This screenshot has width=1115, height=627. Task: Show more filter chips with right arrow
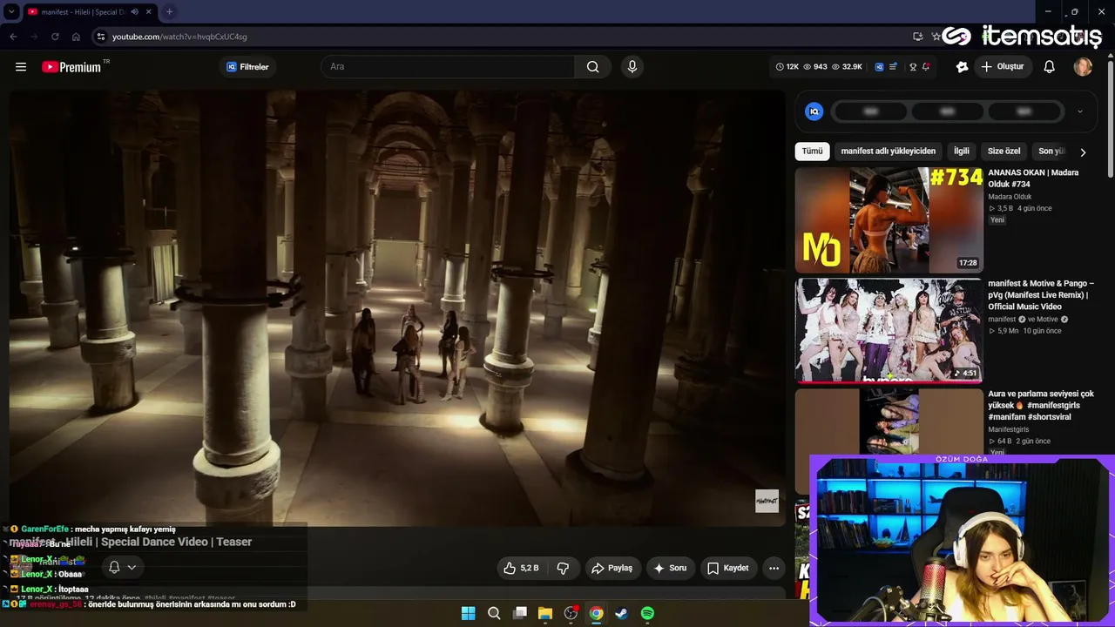click(x=1083, y=152)
